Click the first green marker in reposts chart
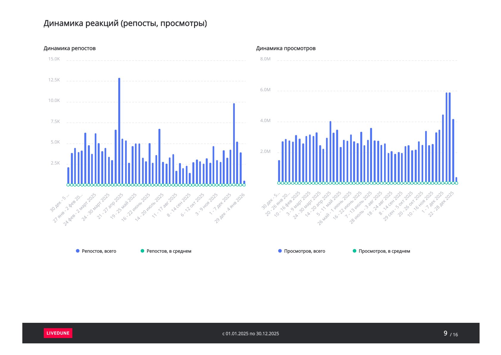 [68, 185]
